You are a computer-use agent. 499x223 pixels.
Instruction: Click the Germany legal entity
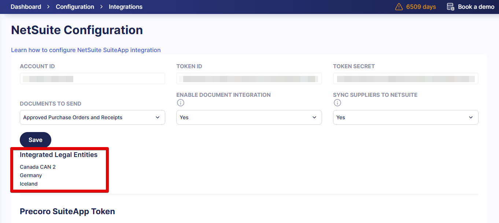[31, 175]
